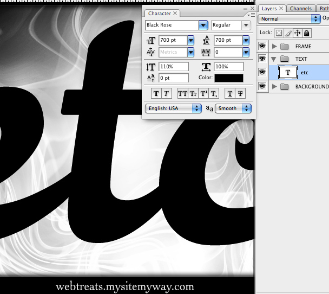Image resolution: width=329 pixels, height=294 pixels.
Task: Open the Smooth anti-aliasing dropdown
Action: coord(233,108)
